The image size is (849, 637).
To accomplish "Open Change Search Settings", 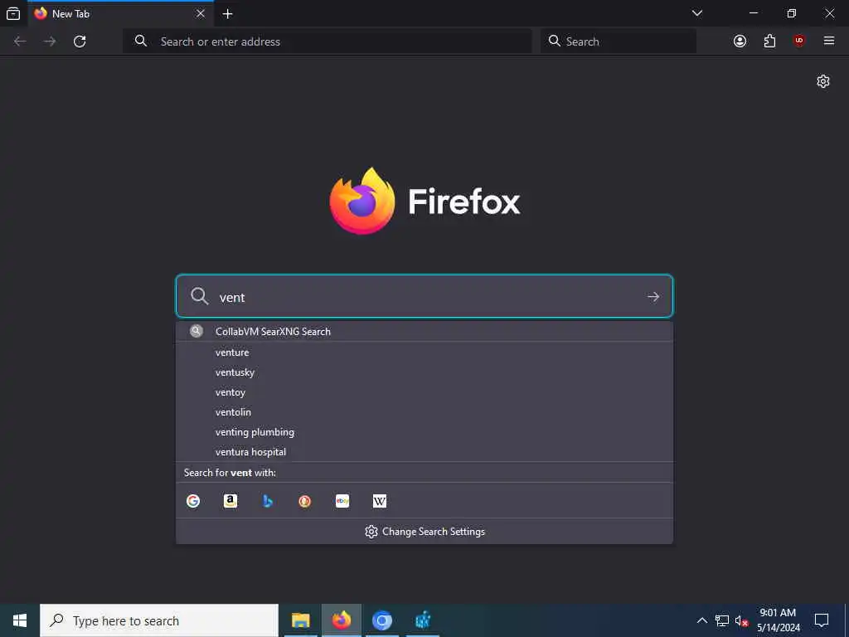I will coord(424,532).
